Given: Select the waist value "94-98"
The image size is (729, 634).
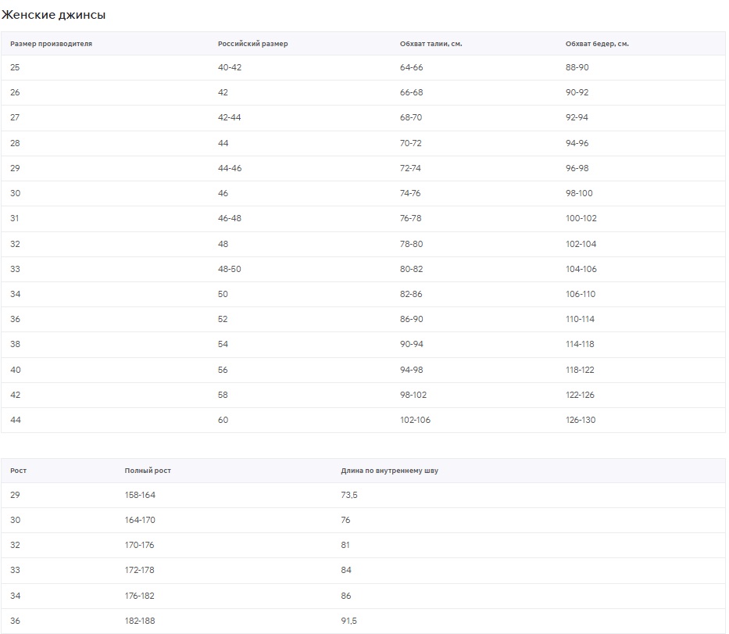Looking at the screenshot, I should 412,371.
